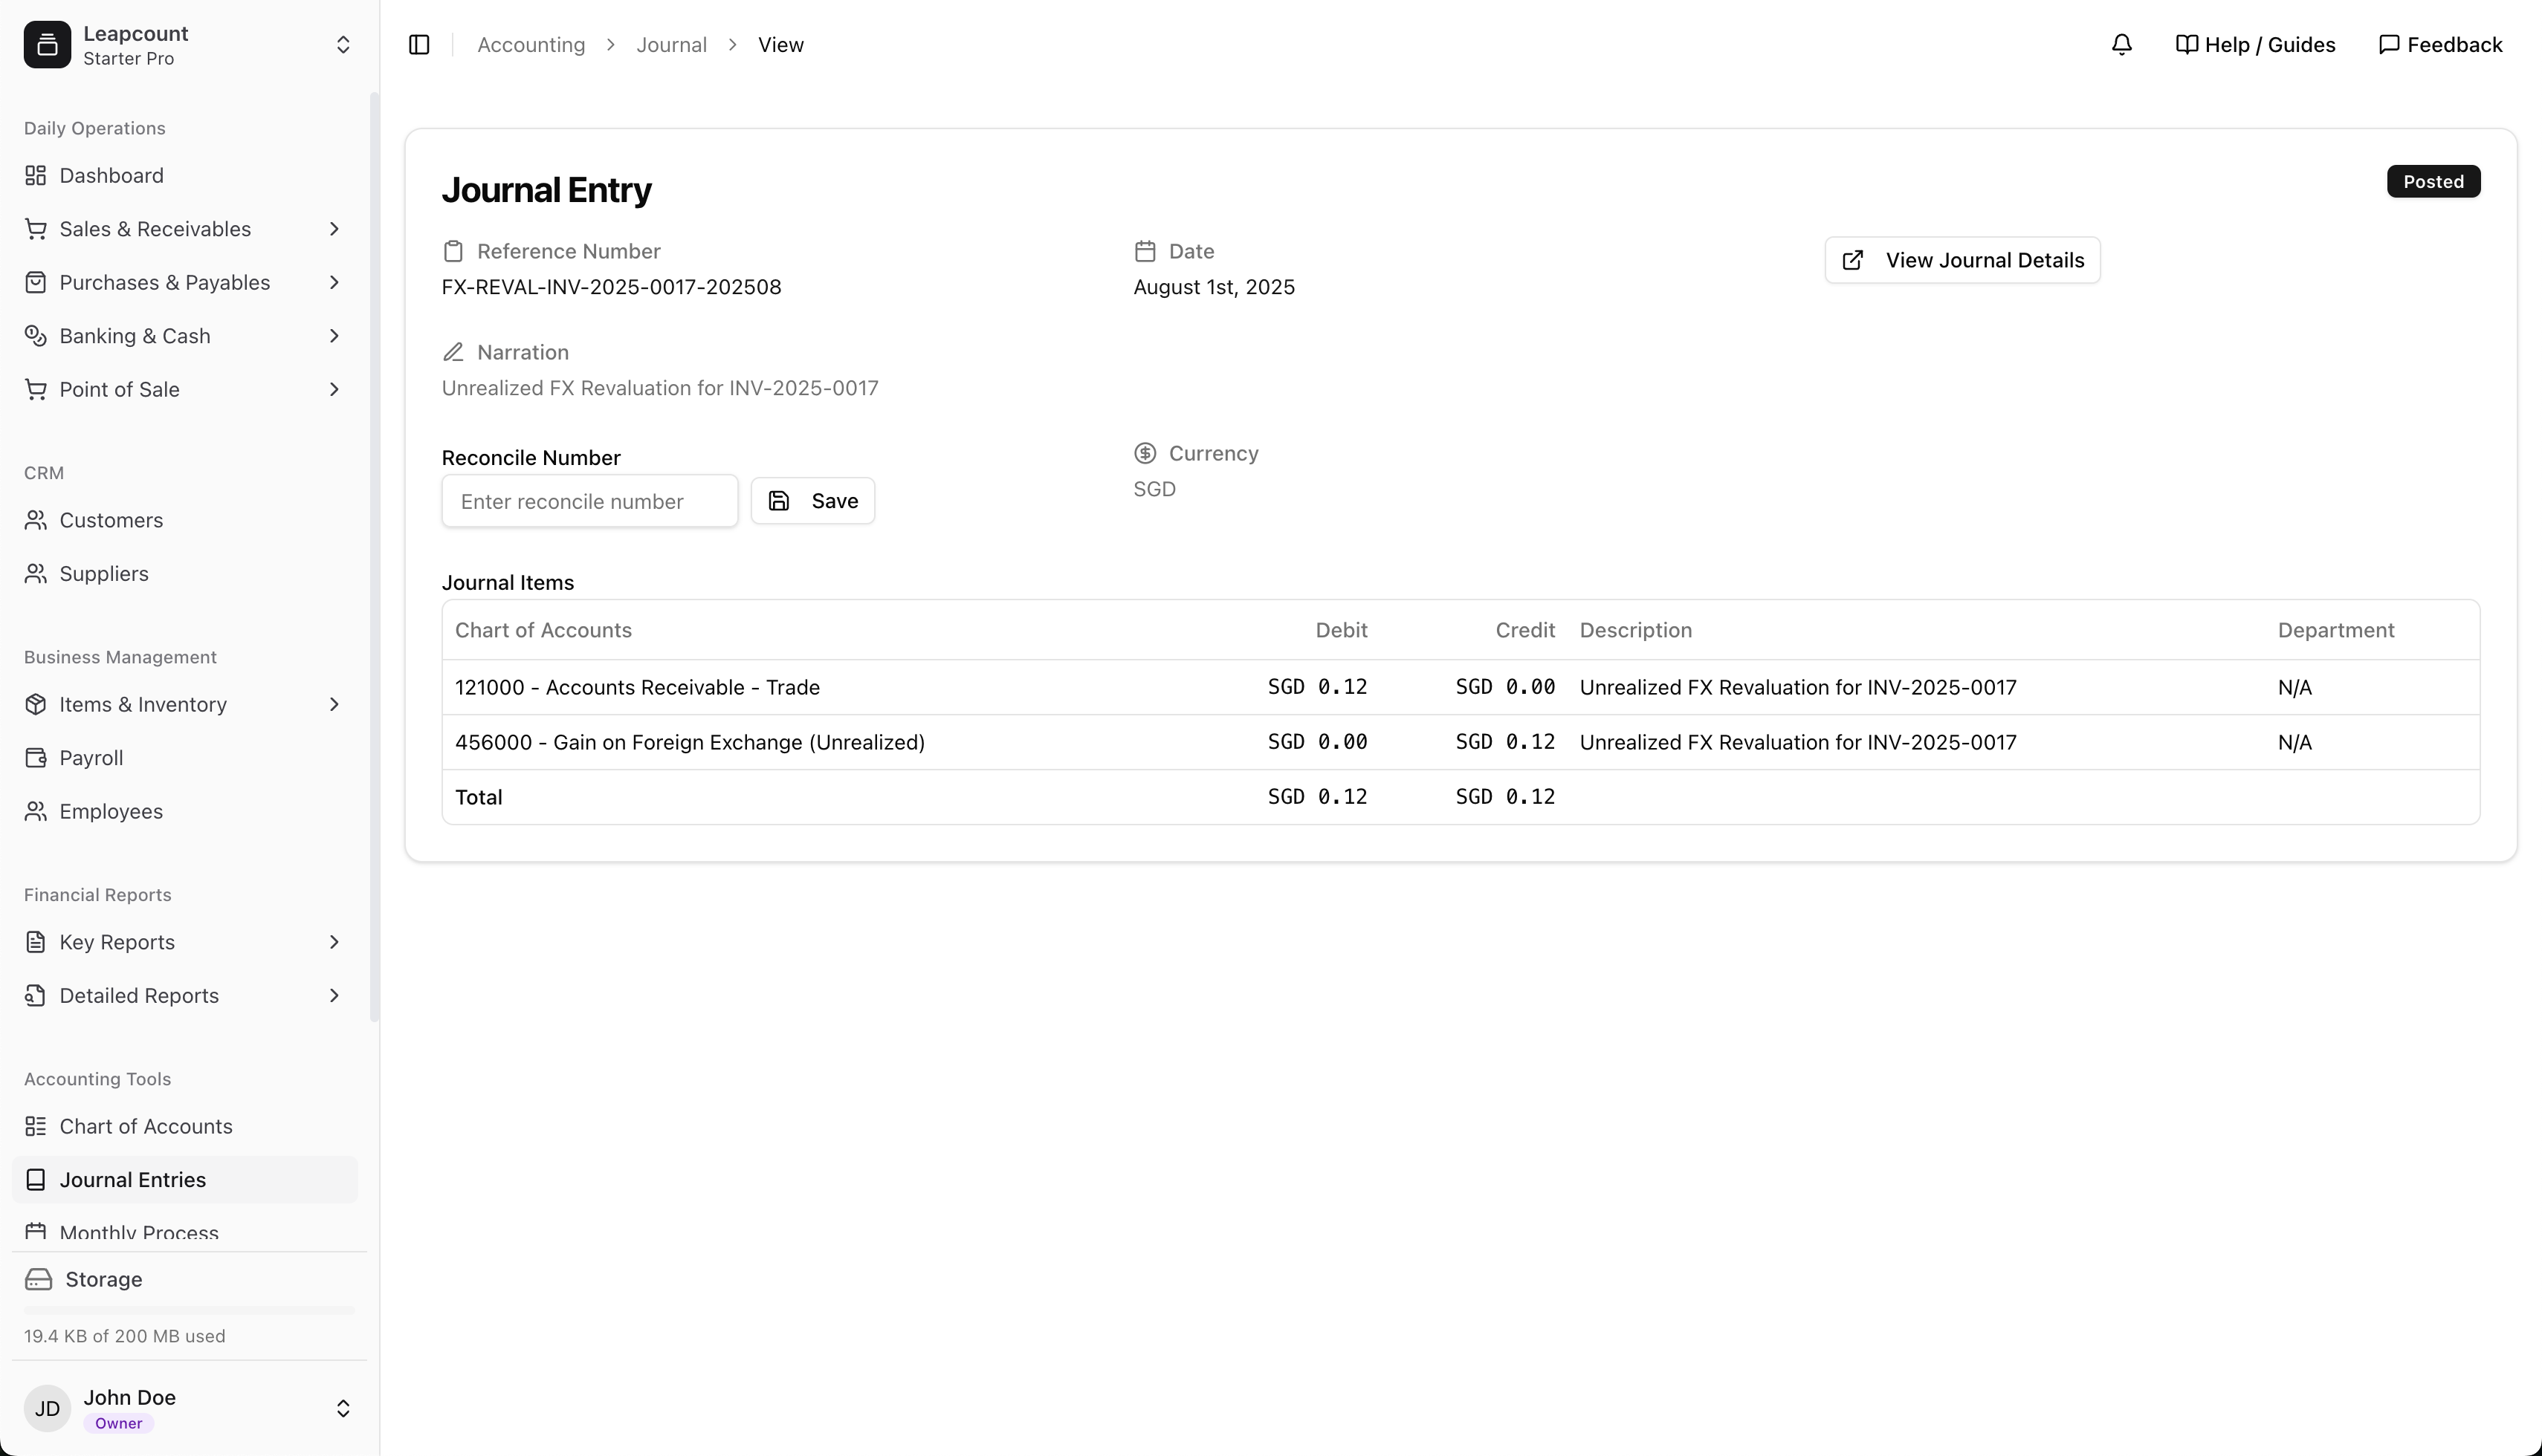Open Customers in the sidebar
Image resolution: width=2542 pixels, height=1456 pixels.
tap(185, 520)
